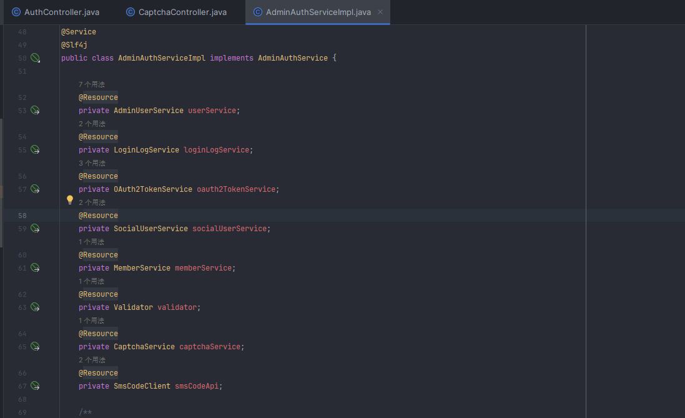685x418 pixels.
Task: Show the 1 usage hint above captchaService
Action: click(91, 321)
